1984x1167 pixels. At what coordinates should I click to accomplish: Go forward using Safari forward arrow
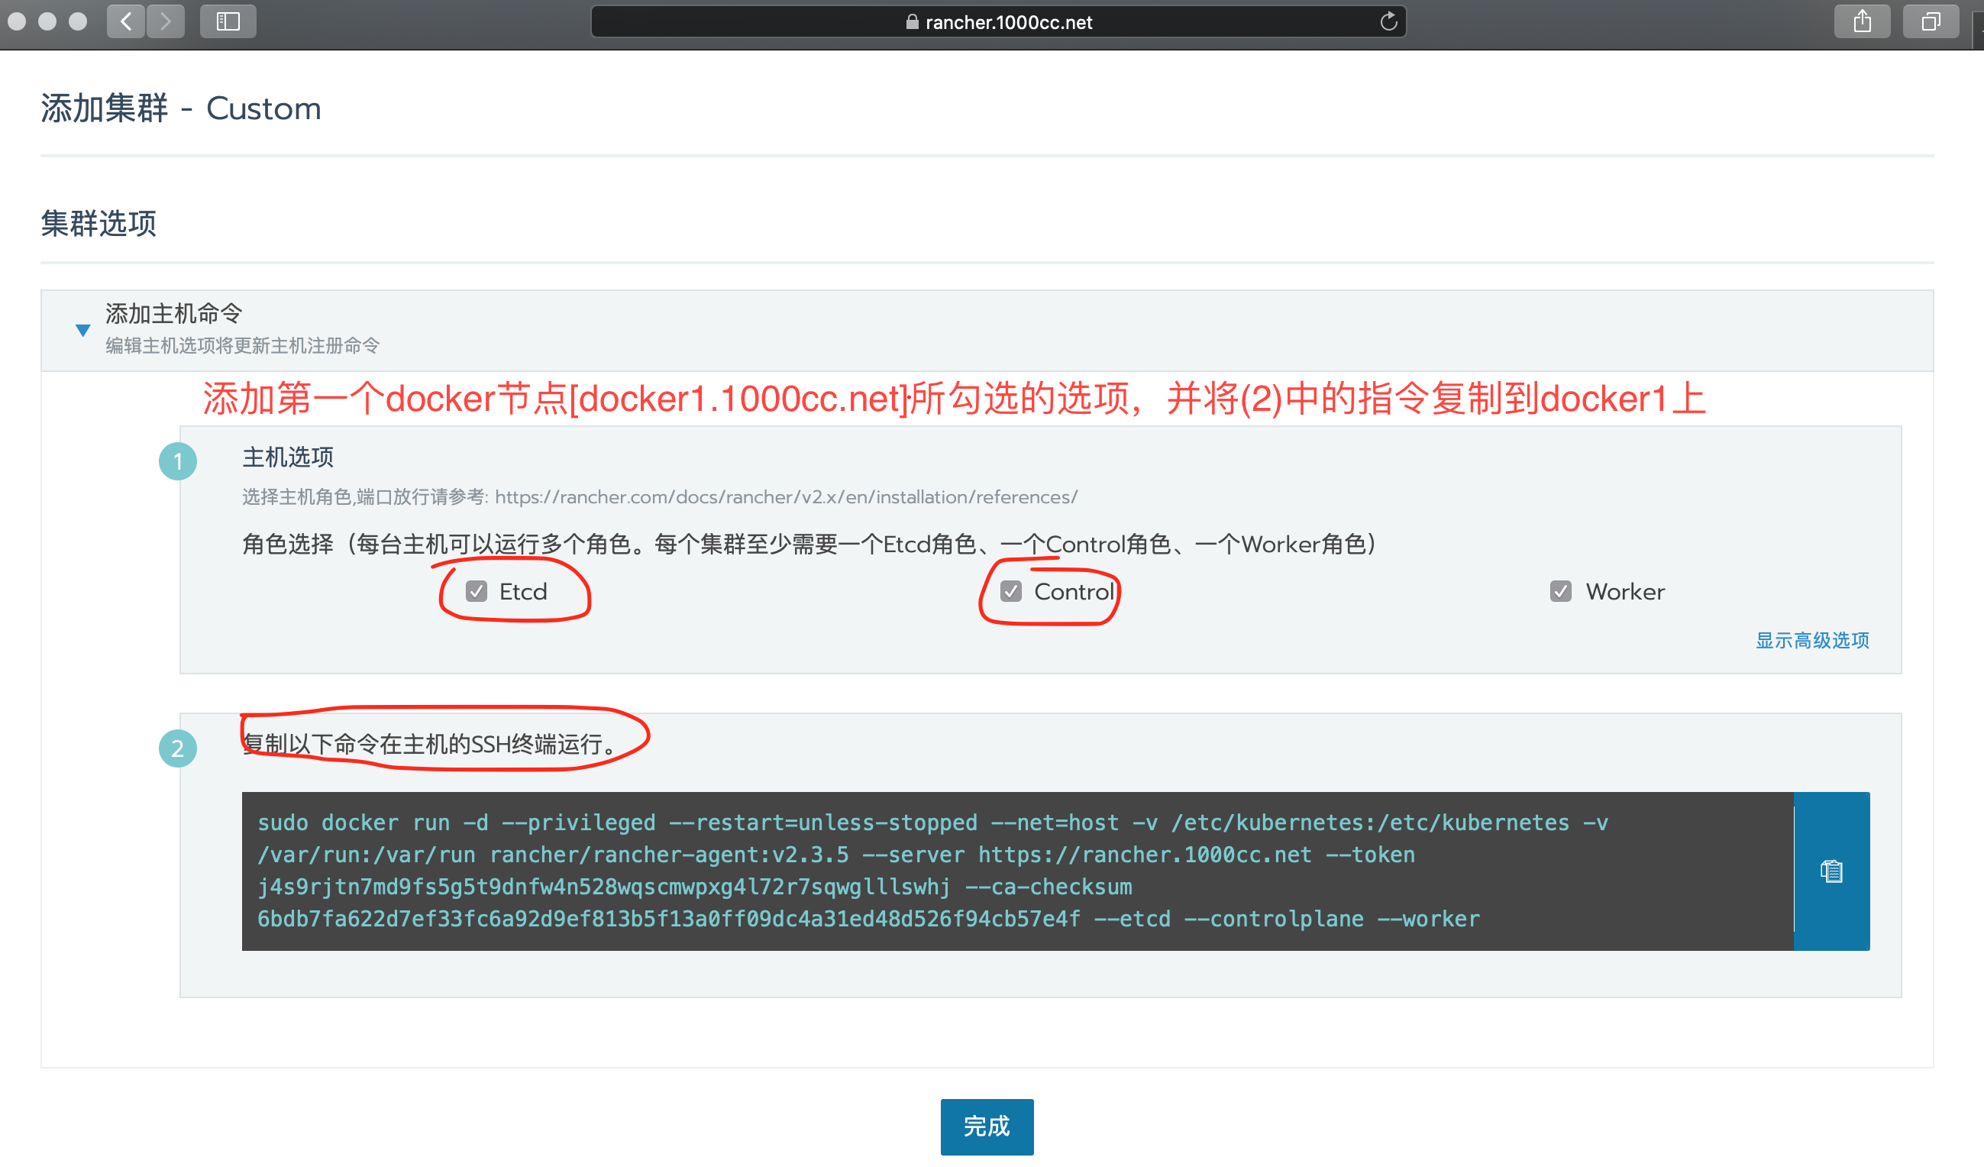click(165, 21)
